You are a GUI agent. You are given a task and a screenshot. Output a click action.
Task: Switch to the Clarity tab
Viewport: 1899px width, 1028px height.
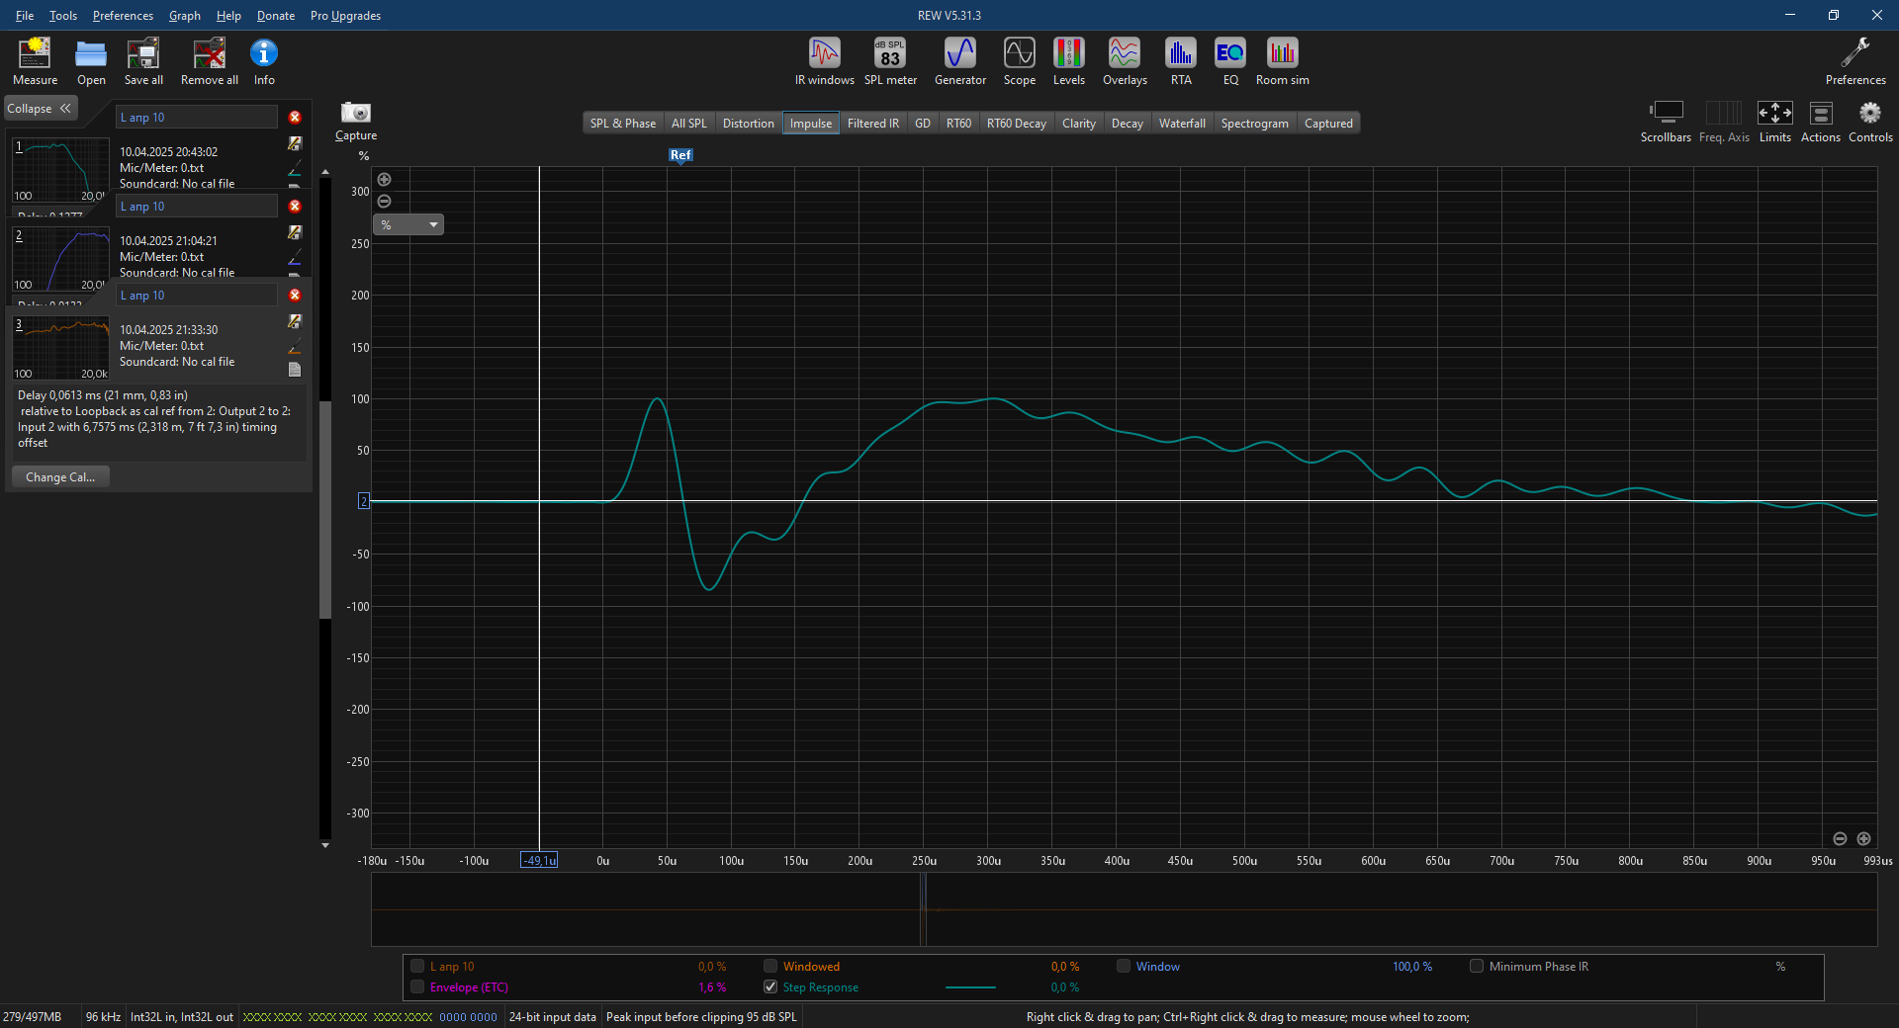1079,124
